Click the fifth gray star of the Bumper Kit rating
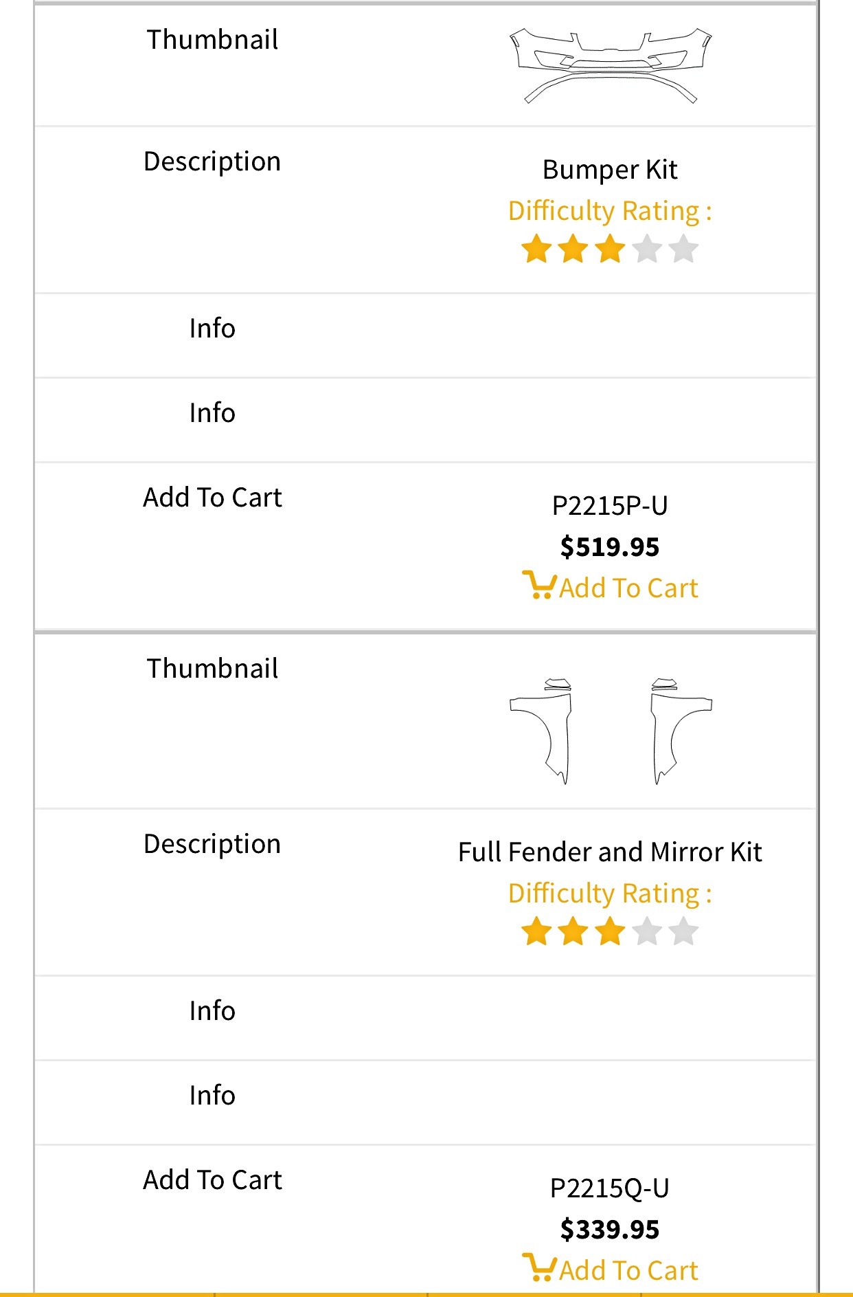The image size is (853, 1297). click(x=683, y=249)
